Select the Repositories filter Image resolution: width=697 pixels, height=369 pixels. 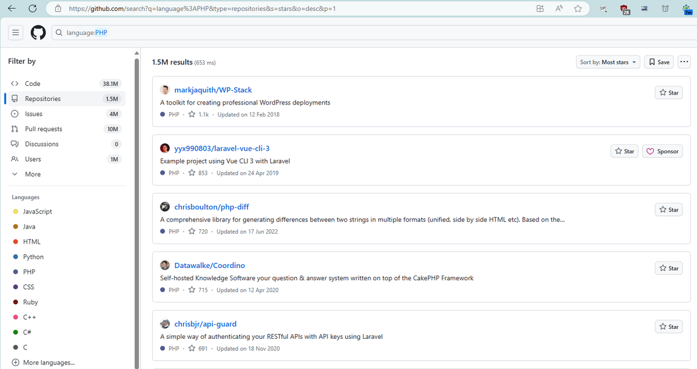pyautogui.click(x=65, y=99)
